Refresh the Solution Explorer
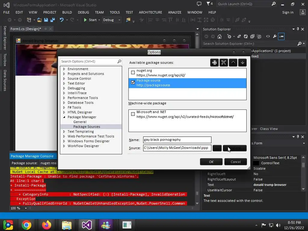 (245, 36)
